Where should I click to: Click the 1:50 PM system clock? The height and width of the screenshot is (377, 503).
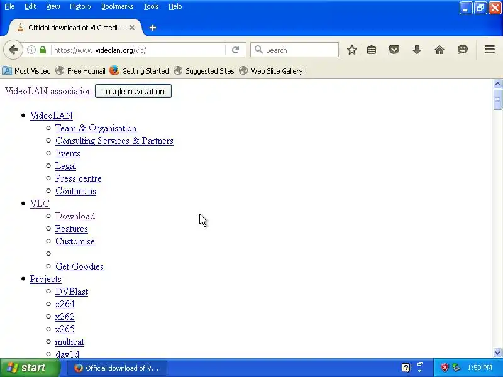pyautogui.click(x=480, y=368)
